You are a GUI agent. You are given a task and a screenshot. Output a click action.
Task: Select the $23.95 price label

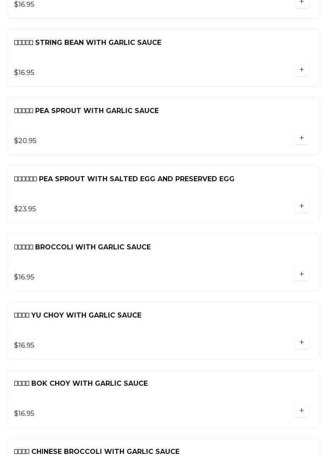[x=25, y=209]
